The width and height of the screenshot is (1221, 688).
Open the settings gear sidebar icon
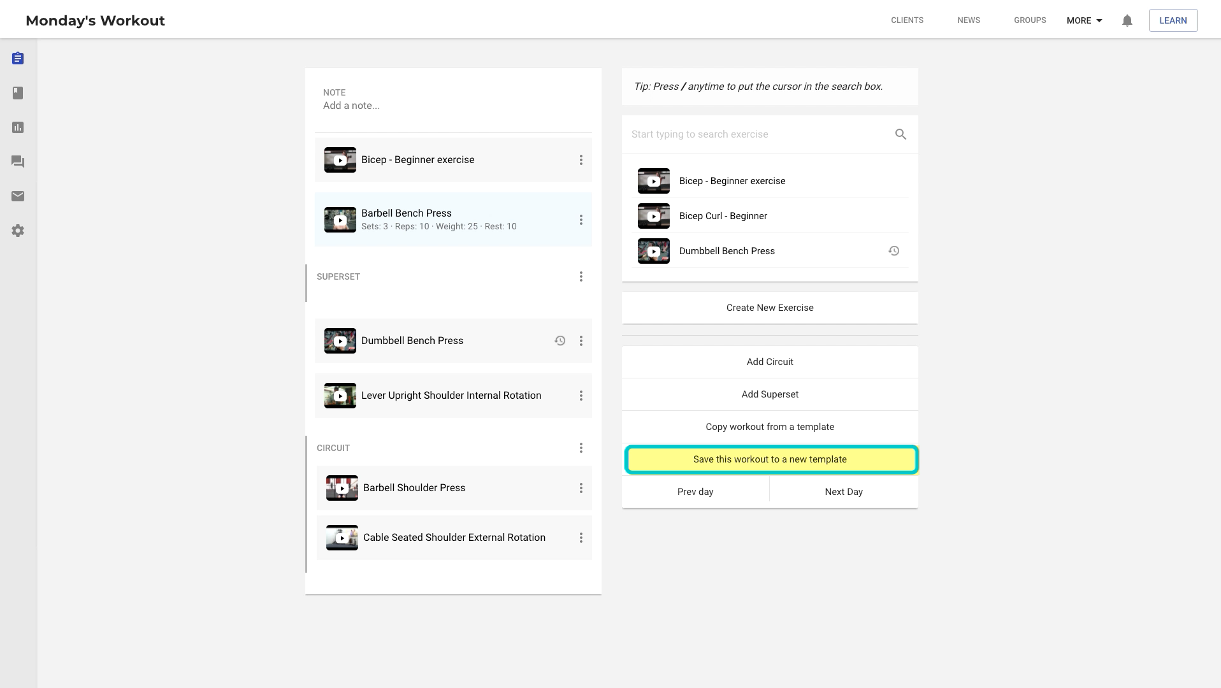(18, 231)
